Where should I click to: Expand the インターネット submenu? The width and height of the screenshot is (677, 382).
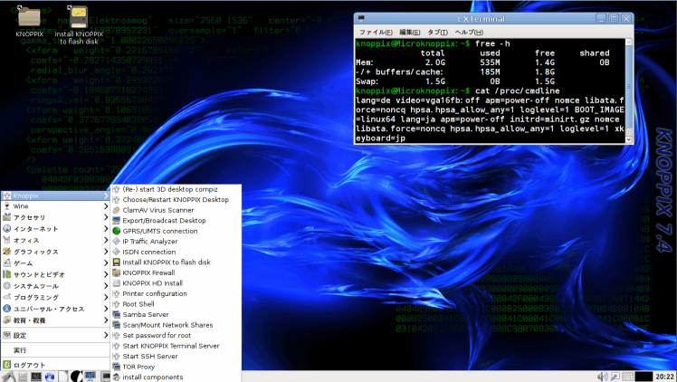55,229
